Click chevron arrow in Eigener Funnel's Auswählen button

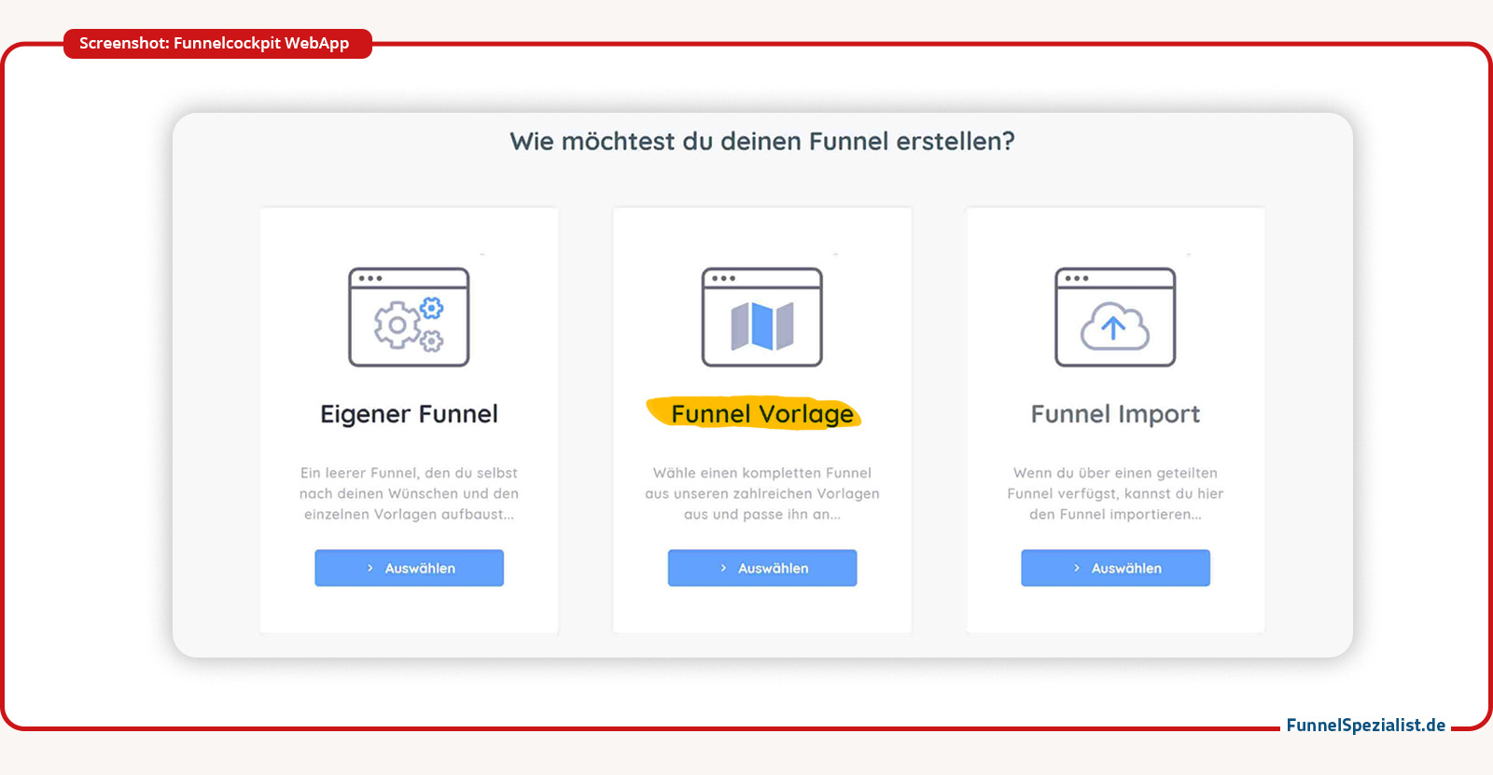370,568
